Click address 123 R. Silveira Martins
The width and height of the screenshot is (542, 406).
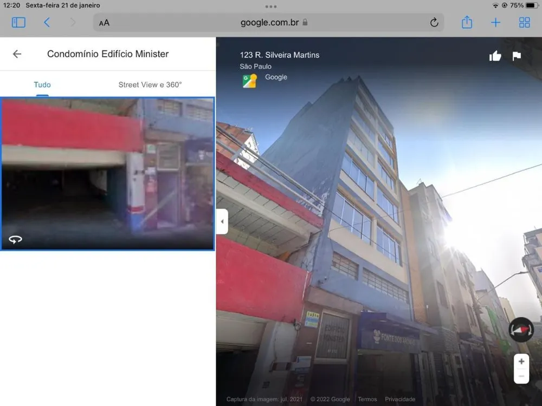279,55
